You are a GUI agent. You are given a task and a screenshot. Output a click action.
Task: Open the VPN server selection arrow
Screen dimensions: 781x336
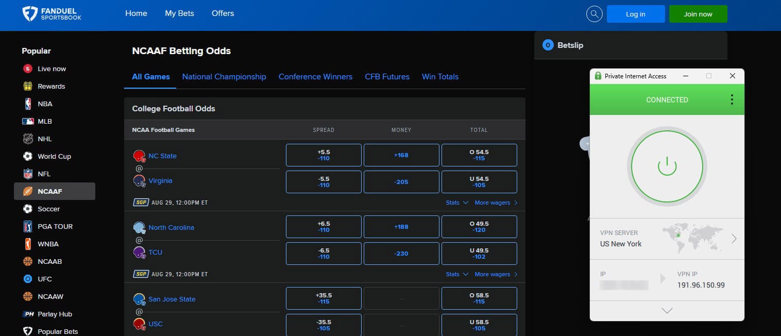[x=734, y=239]
